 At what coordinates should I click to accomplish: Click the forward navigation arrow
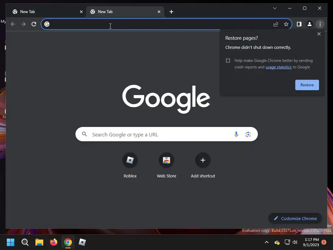point(23,24)
